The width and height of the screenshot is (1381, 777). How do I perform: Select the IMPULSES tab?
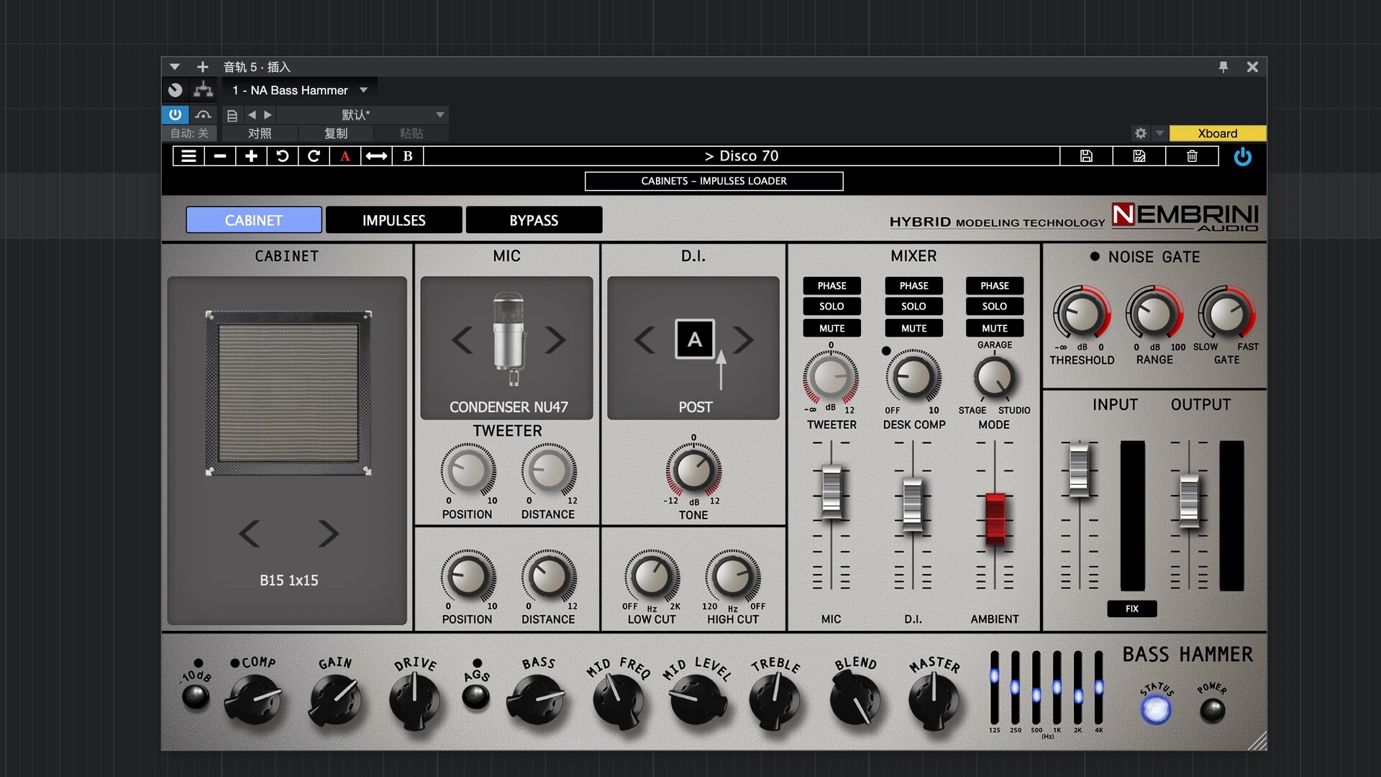(x=393, y=220)
